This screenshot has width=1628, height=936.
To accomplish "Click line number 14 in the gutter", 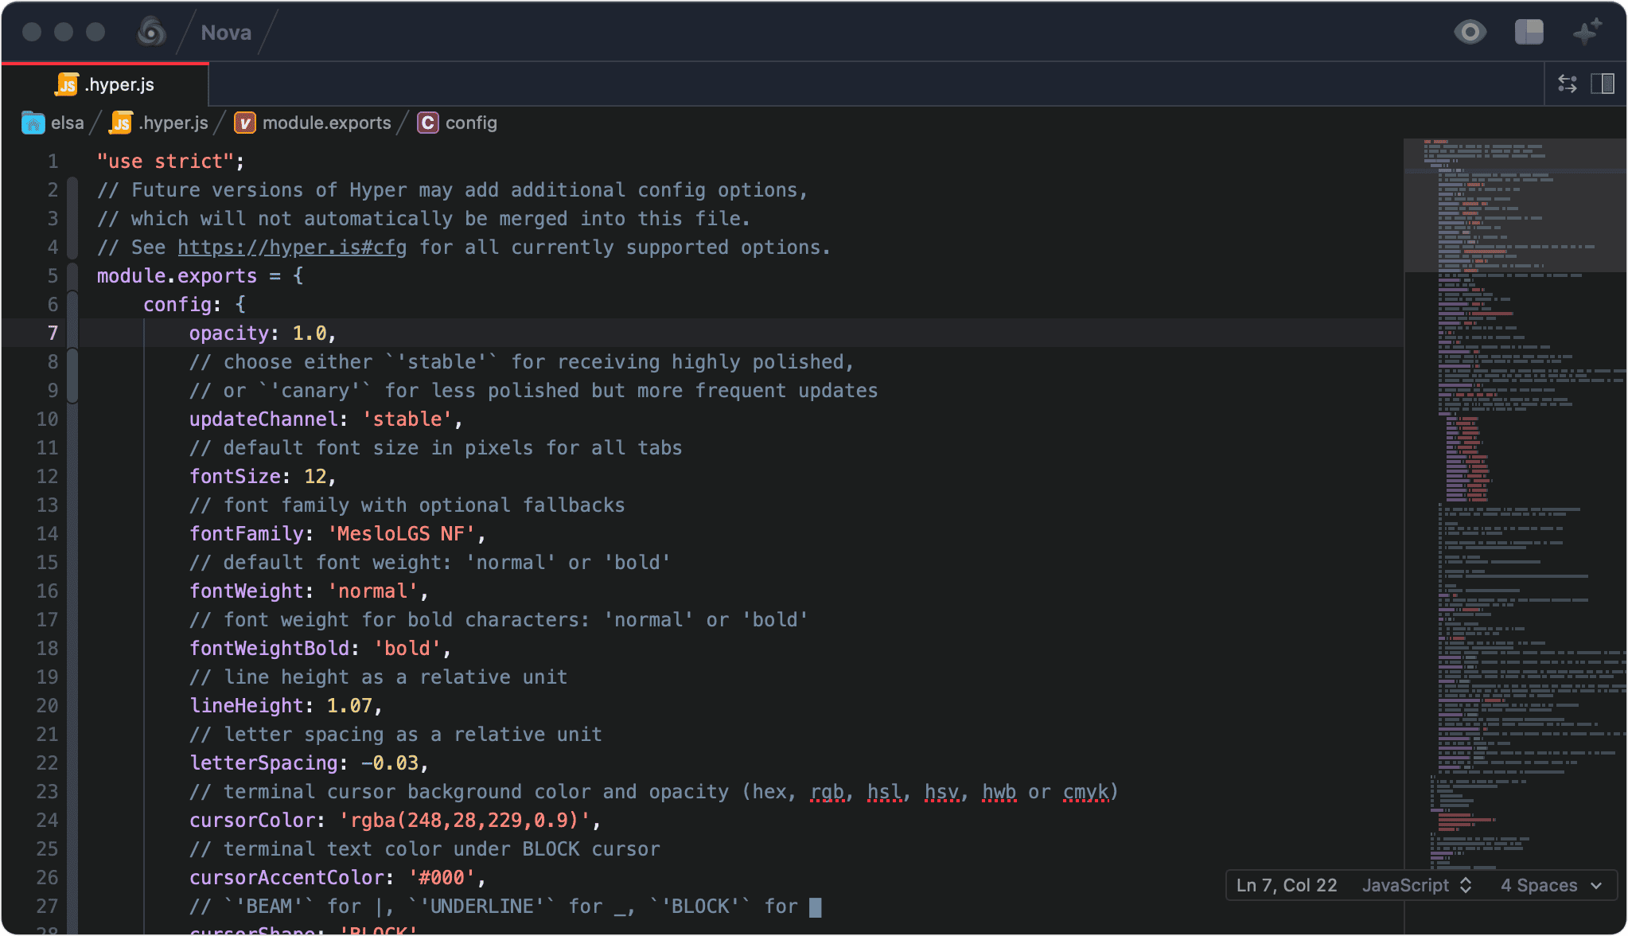I will [48, 534].
